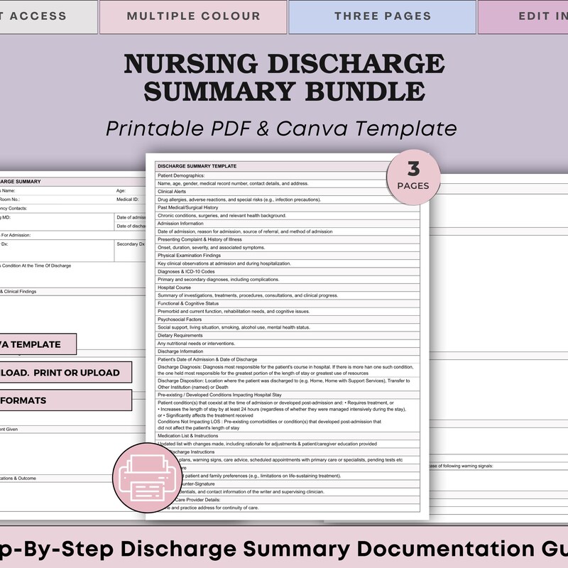Screen dimensions: 568x568
Task: Click the Medication List & Instructions row
Action: point(288,436)
